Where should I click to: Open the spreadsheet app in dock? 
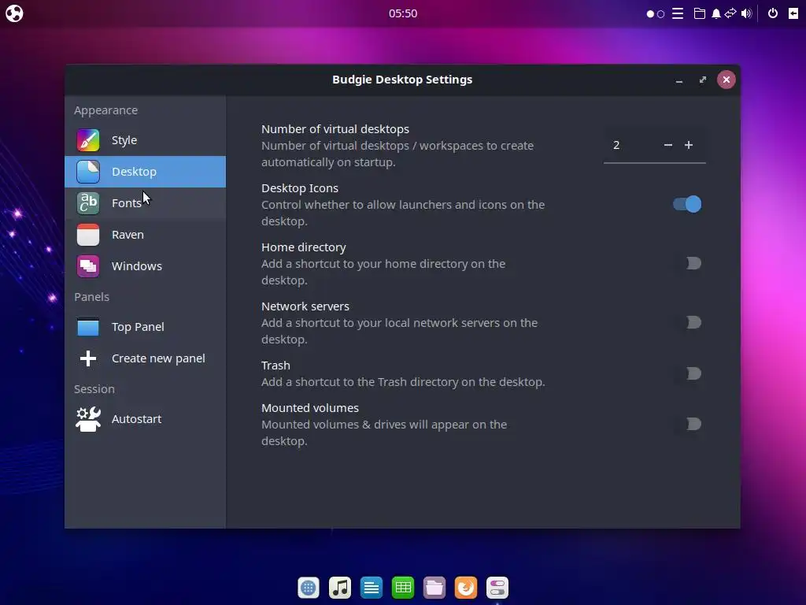point(403,588)
